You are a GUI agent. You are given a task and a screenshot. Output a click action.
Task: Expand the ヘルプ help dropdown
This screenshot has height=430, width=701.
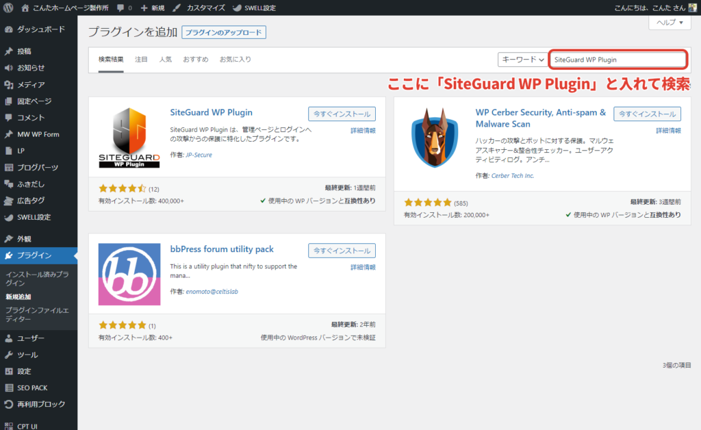(x=670, y=23)
